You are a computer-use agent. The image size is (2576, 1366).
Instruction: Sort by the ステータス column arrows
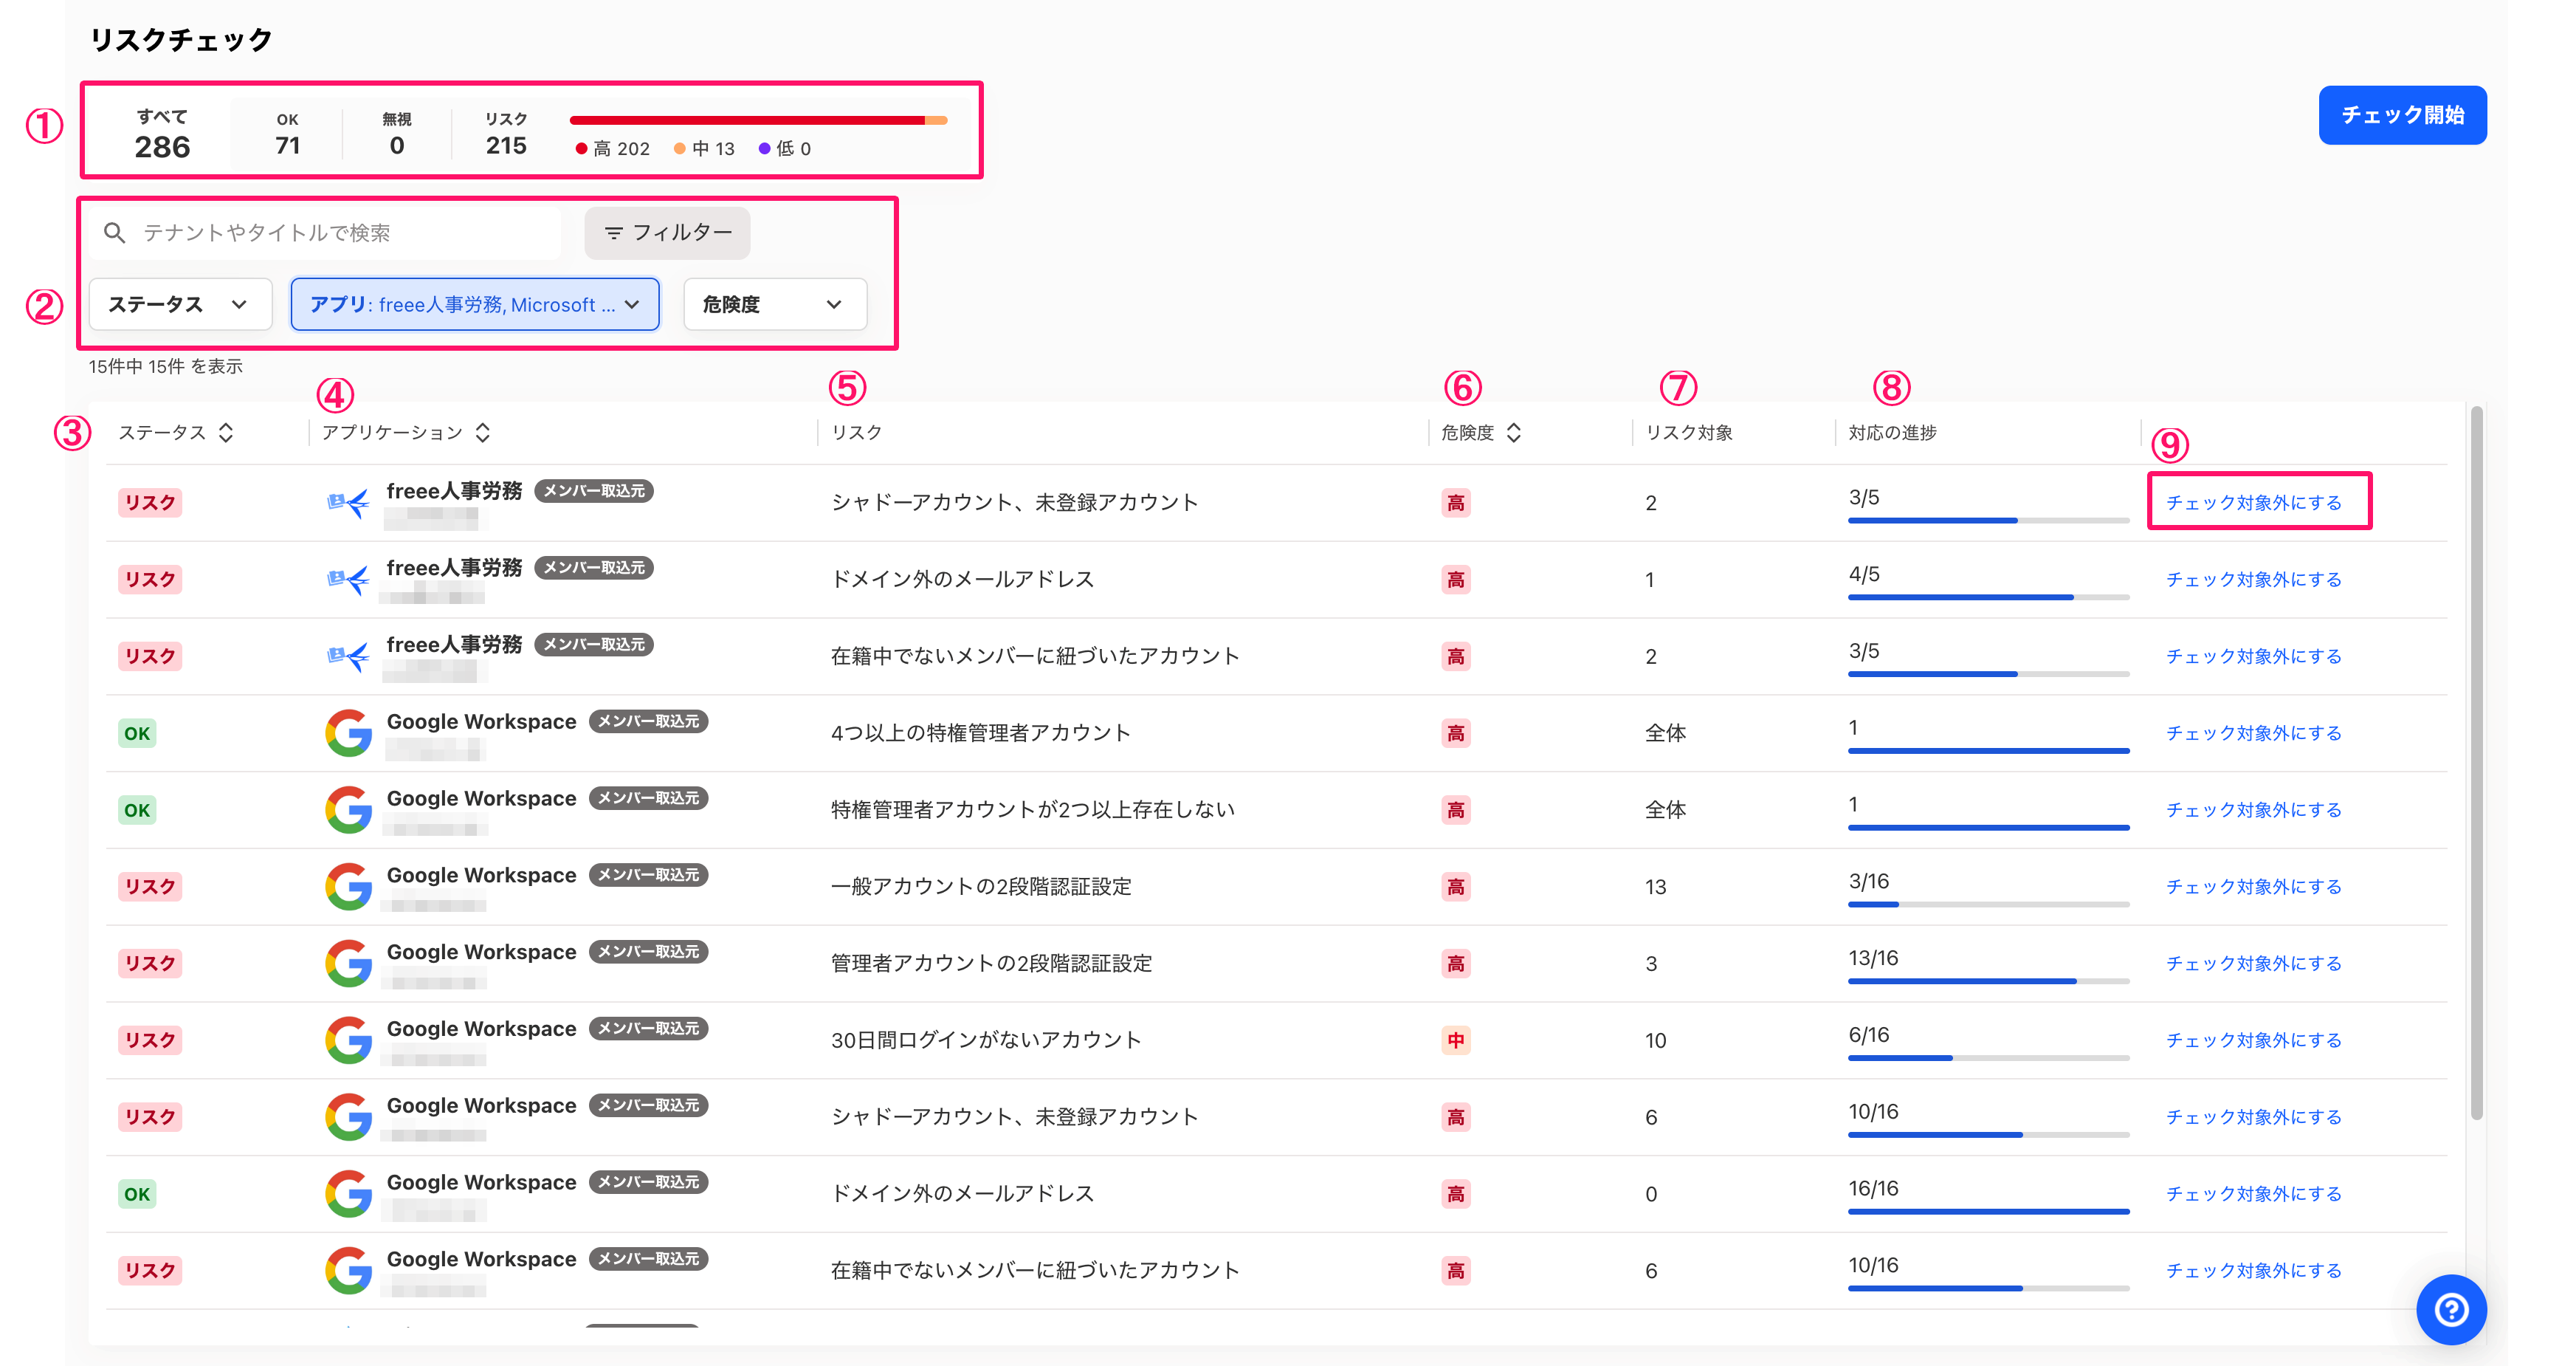226,432
